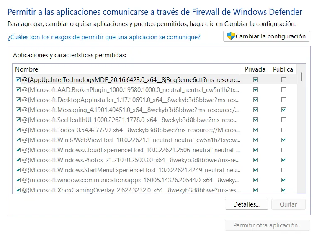Toggle Privada checkbox for Microsoft.SecHealthUI

tap(255, 120)
